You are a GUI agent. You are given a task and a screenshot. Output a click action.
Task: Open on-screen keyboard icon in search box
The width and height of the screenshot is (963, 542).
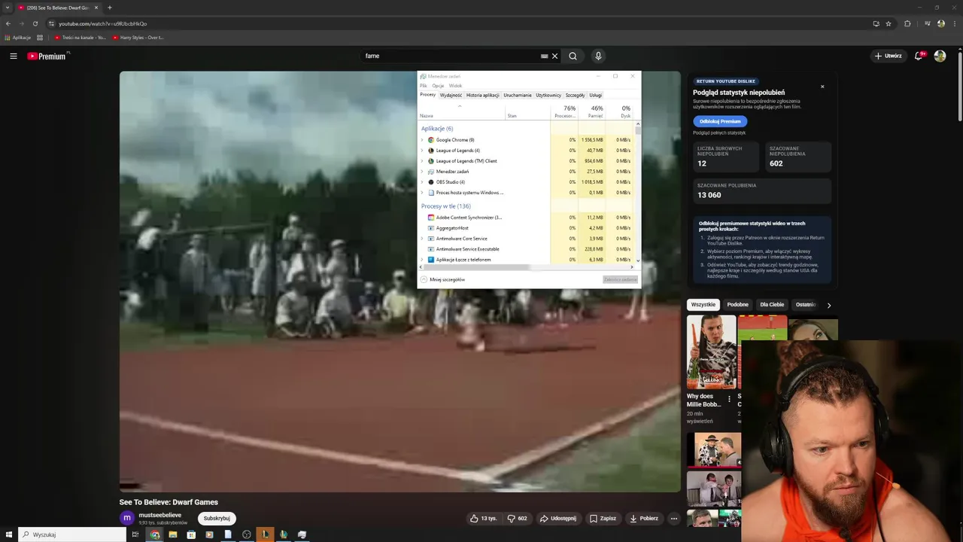pos(544,56)
